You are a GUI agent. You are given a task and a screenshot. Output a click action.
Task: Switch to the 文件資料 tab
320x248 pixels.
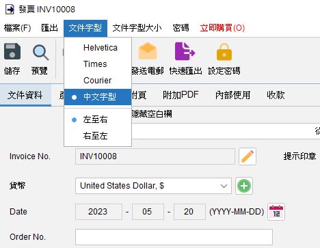25,95
